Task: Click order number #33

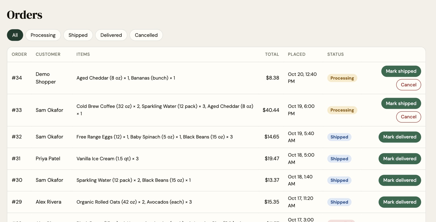Action: click(17, 110)
